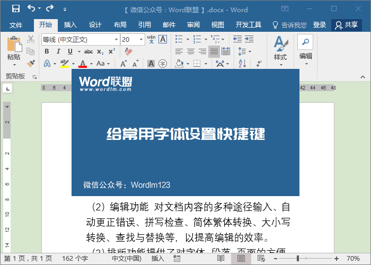Collapse the ribbon with chevron
The image size is (371, 265).
(x=363, y=77)
